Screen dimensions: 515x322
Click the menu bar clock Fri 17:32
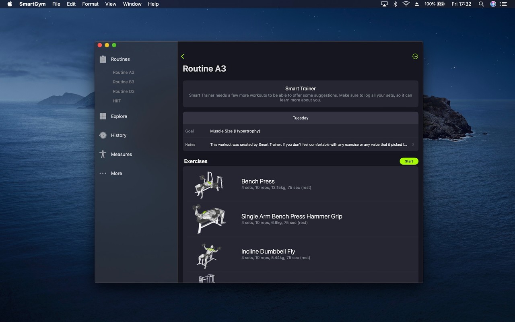pyautogui.click(x=461, y=4)
